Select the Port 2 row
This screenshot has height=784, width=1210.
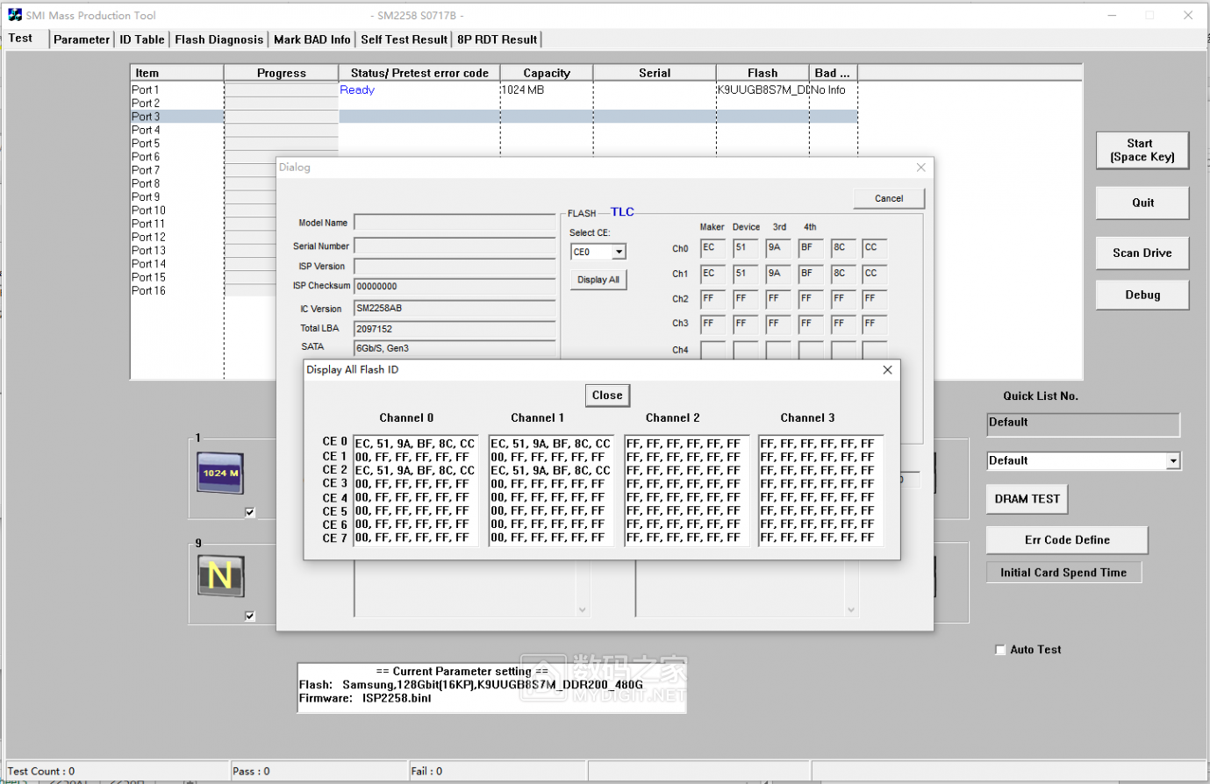(x=494, y=103)
